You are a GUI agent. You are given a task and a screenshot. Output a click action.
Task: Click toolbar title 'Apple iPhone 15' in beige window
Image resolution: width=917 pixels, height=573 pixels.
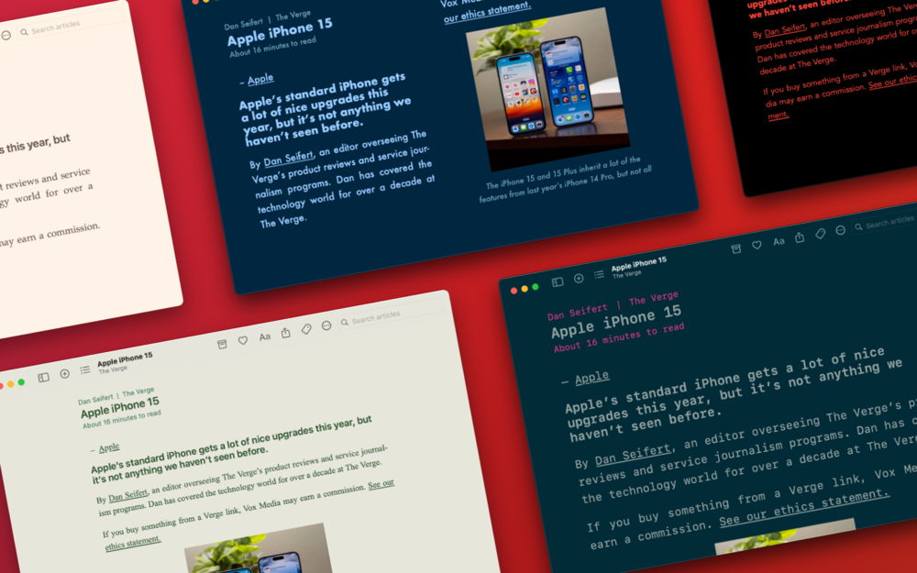tap(125, 359)
